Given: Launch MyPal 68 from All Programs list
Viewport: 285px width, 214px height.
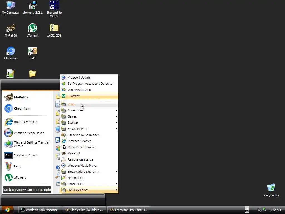Looking at the screenshot, I should (x=89, y=153).
